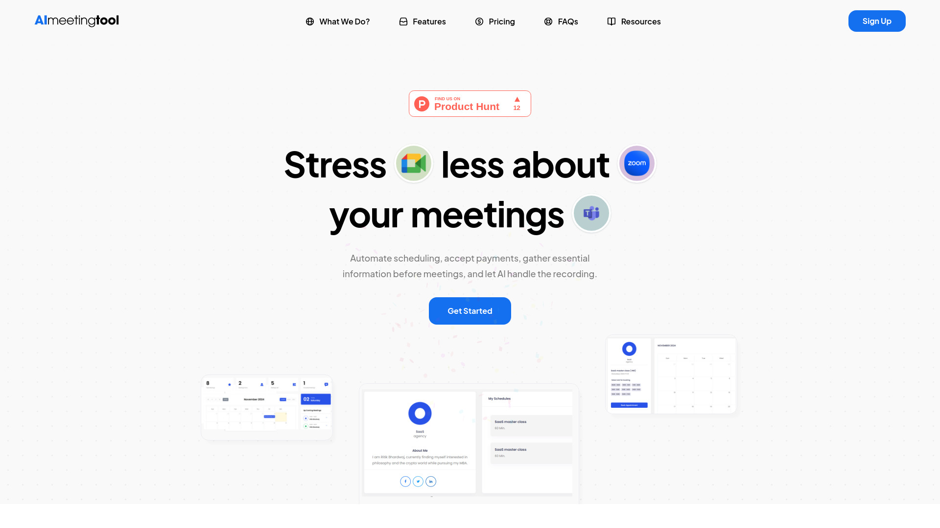Image resolution: width=940 pixels, height=528 pixels.
Task: Click the calendar icon next to Features
Action: tap(403, 22)
